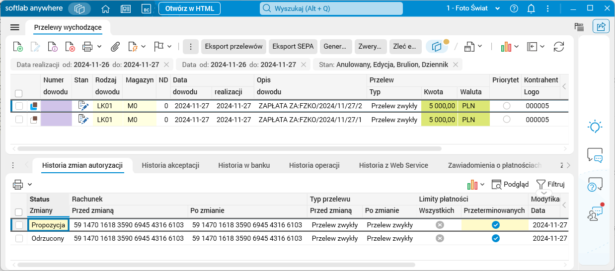The width and height of the screenshot is (615, 271).
Task: Open document info icon in toolbar
Action: [53, 47]
